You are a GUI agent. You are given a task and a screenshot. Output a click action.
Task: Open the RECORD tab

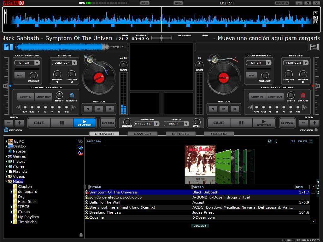pyautogui.click(x=219, y=134)
